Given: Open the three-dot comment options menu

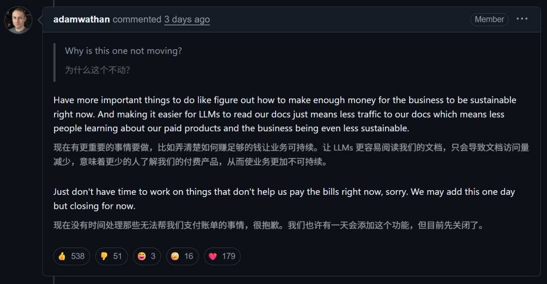Looking at the screenshot, I should point(522,19).
